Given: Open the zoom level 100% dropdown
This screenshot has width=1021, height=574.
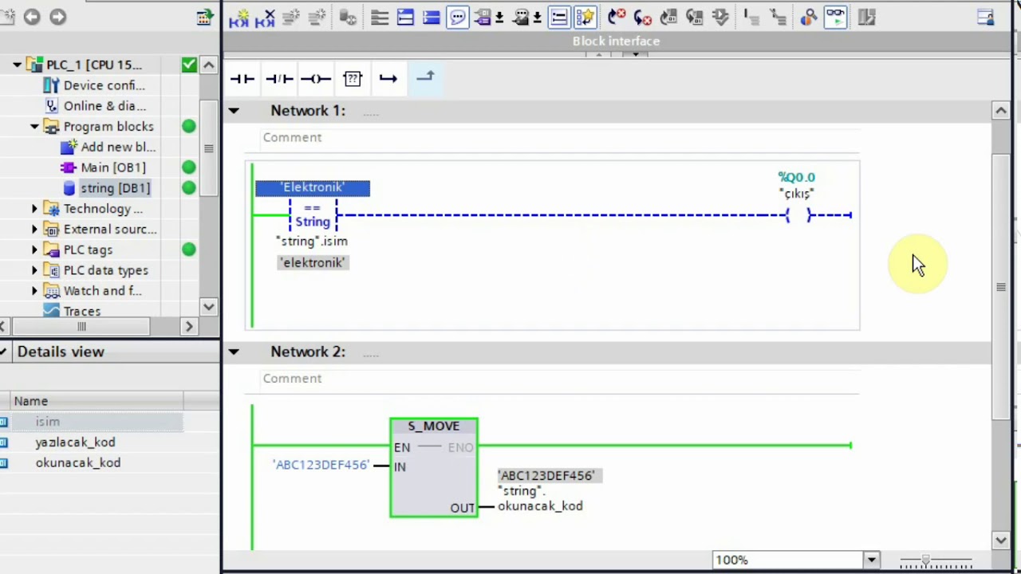Looking at the screenshot, I should click(x=871, y=560).
